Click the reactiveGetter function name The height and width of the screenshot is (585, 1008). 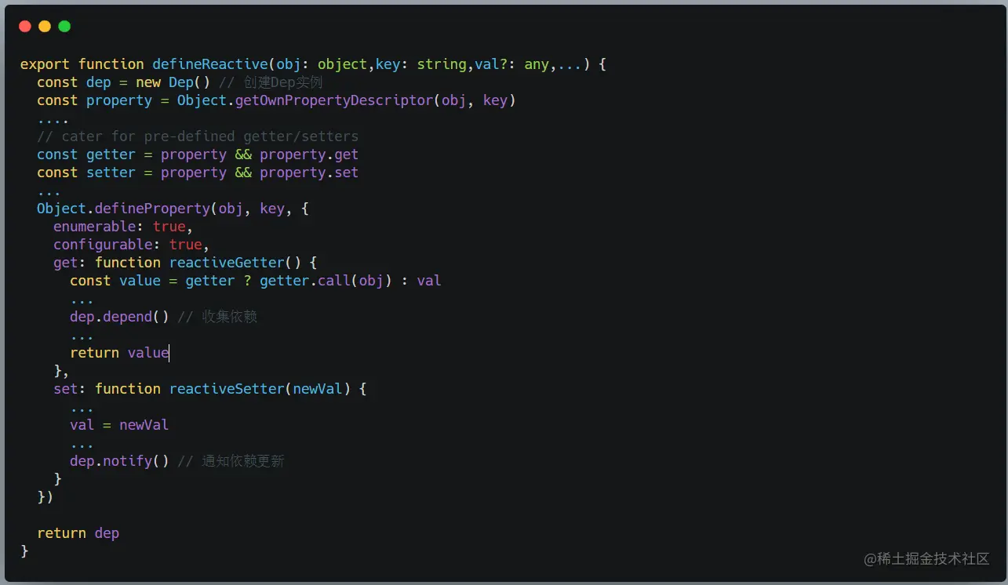(x=227, y=263)
